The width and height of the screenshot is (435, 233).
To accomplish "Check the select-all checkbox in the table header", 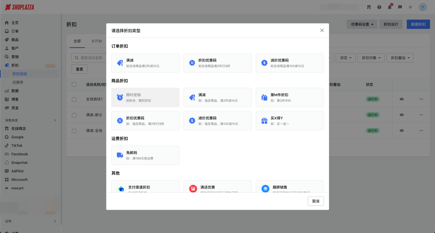I will pyautogui.click(x=74, y=84).
